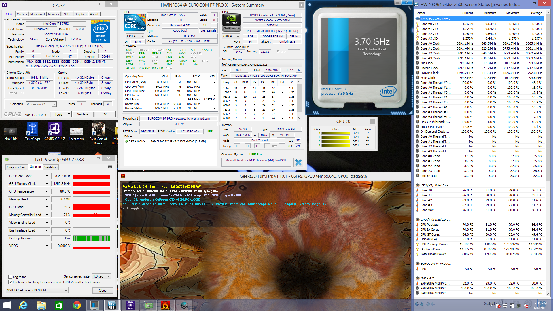Open the NVIDIA GeForce GTX 980M selector
Viewport: 553px width, 311px height.
point(37,290)
